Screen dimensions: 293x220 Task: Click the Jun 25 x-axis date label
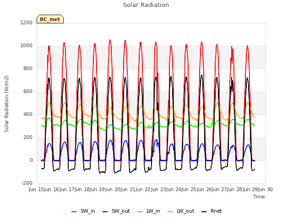(x=190, y=189)
